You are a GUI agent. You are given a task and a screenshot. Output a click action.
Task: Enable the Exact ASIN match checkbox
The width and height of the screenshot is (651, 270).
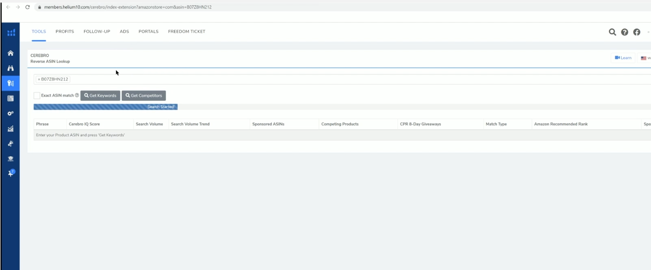coord(37,96)
